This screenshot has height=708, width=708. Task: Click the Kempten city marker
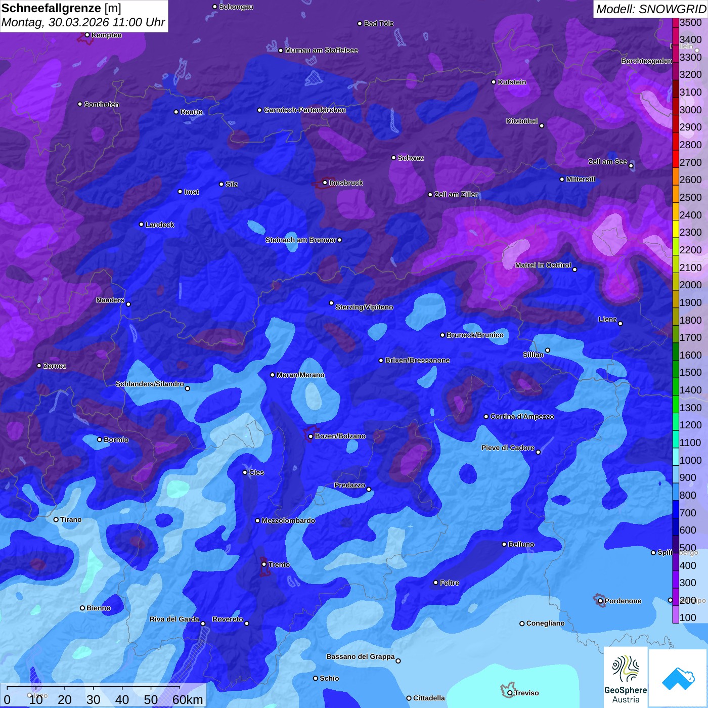(x=87, y=35)
